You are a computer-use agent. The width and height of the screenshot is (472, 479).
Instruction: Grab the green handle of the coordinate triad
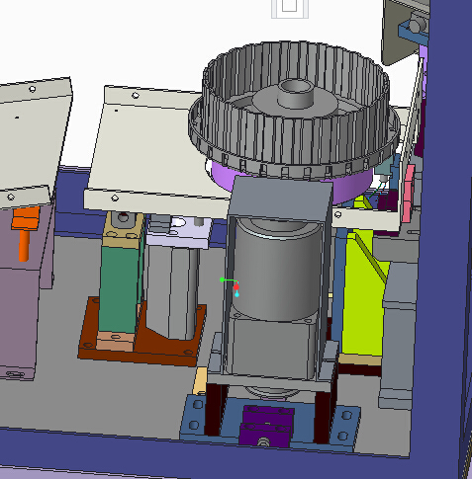click(222, 279)
